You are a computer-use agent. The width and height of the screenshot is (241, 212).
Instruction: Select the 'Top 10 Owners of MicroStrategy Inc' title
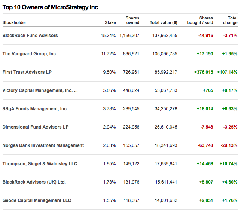coord(50,7)
